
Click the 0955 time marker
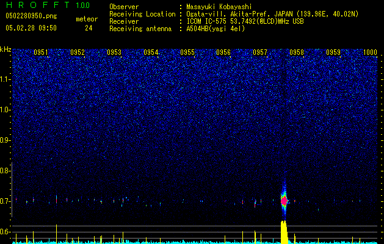point(187,52)
